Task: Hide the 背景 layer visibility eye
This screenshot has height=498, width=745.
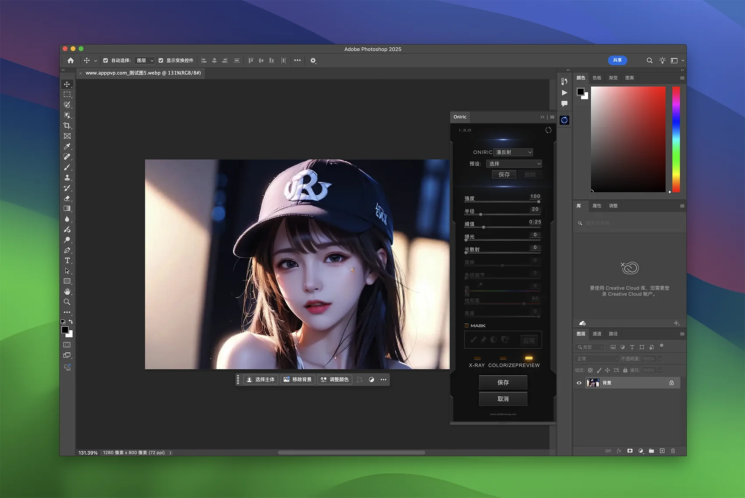Action: [x=579, y=383]
